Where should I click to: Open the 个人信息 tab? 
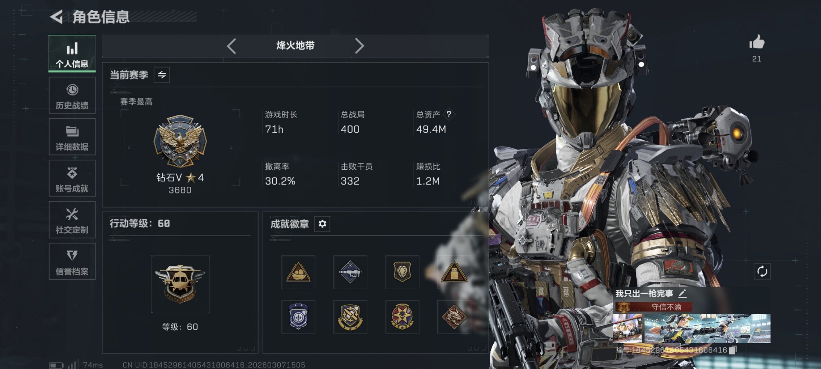point(72,54)
